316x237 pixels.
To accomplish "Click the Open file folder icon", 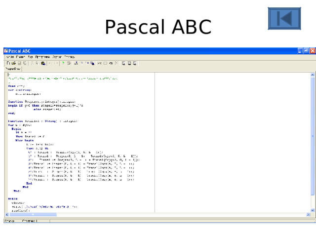I will coord(14,63).
